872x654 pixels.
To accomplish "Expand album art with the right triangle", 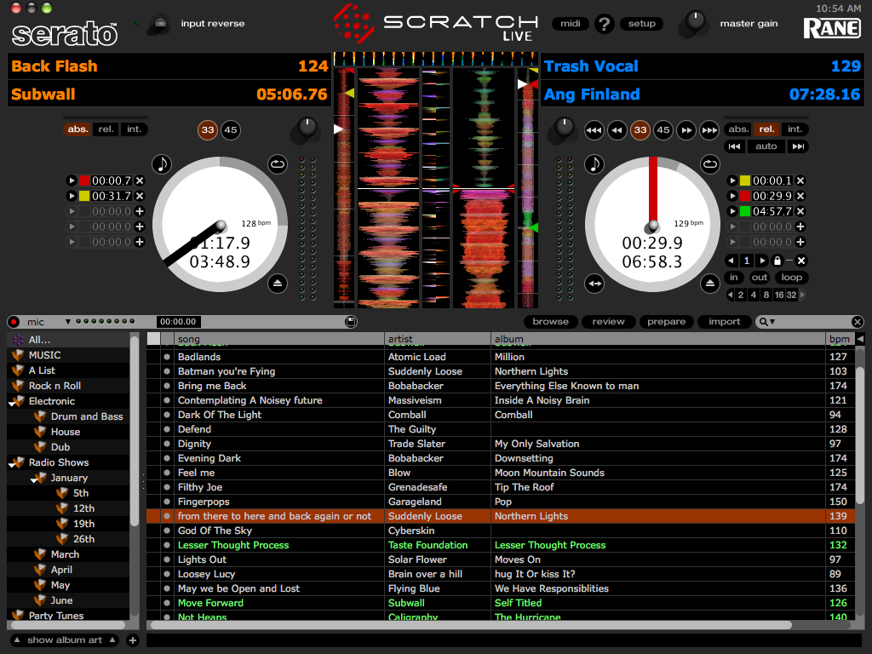I will click(113, 640).
